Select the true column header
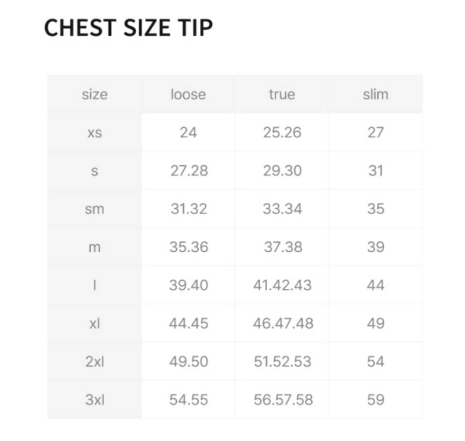Screen dimensions: 465x441 (282, 94)
